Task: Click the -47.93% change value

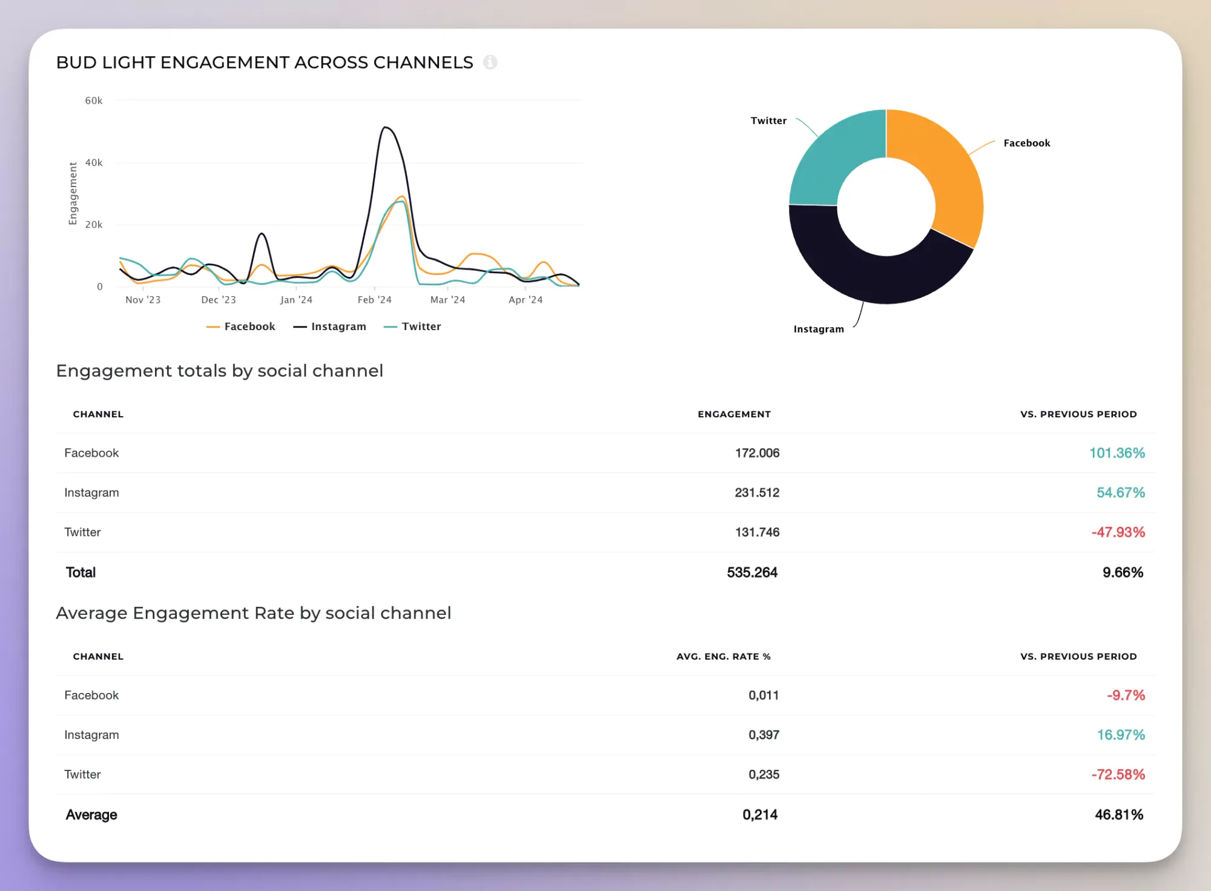Action: 1118,532
